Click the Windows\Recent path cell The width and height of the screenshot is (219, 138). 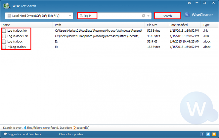[x=99, y=31]
